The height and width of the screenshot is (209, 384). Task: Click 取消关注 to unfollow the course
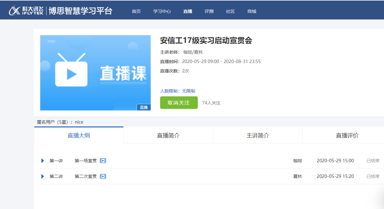(x=179, y=103)
